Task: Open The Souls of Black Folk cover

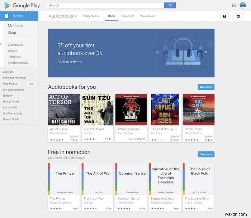Action: click(x=199, y=179)
